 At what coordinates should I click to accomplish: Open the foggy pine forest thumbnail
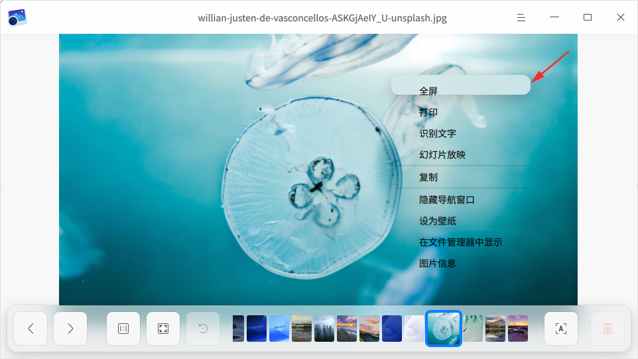[x=324, y=329]
